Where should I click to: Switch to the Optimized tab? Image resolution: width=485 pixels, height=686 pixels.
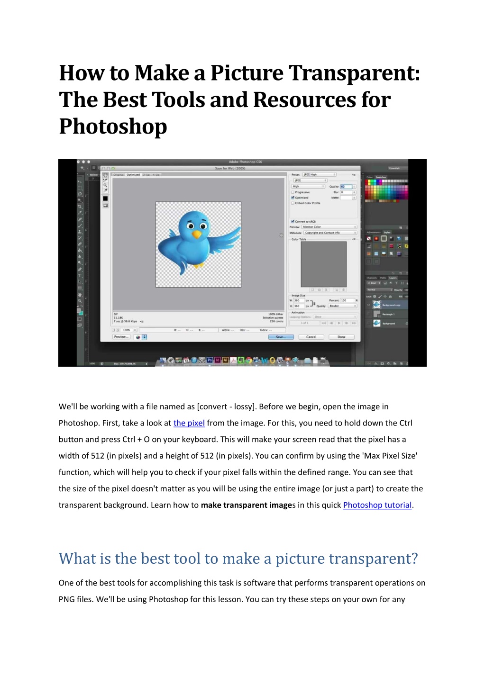pos(133,175)
